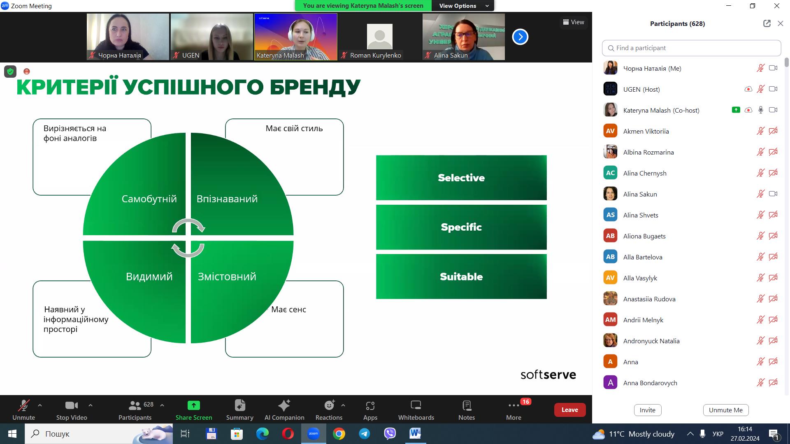Open the AI Companion panel

(284, 410)
